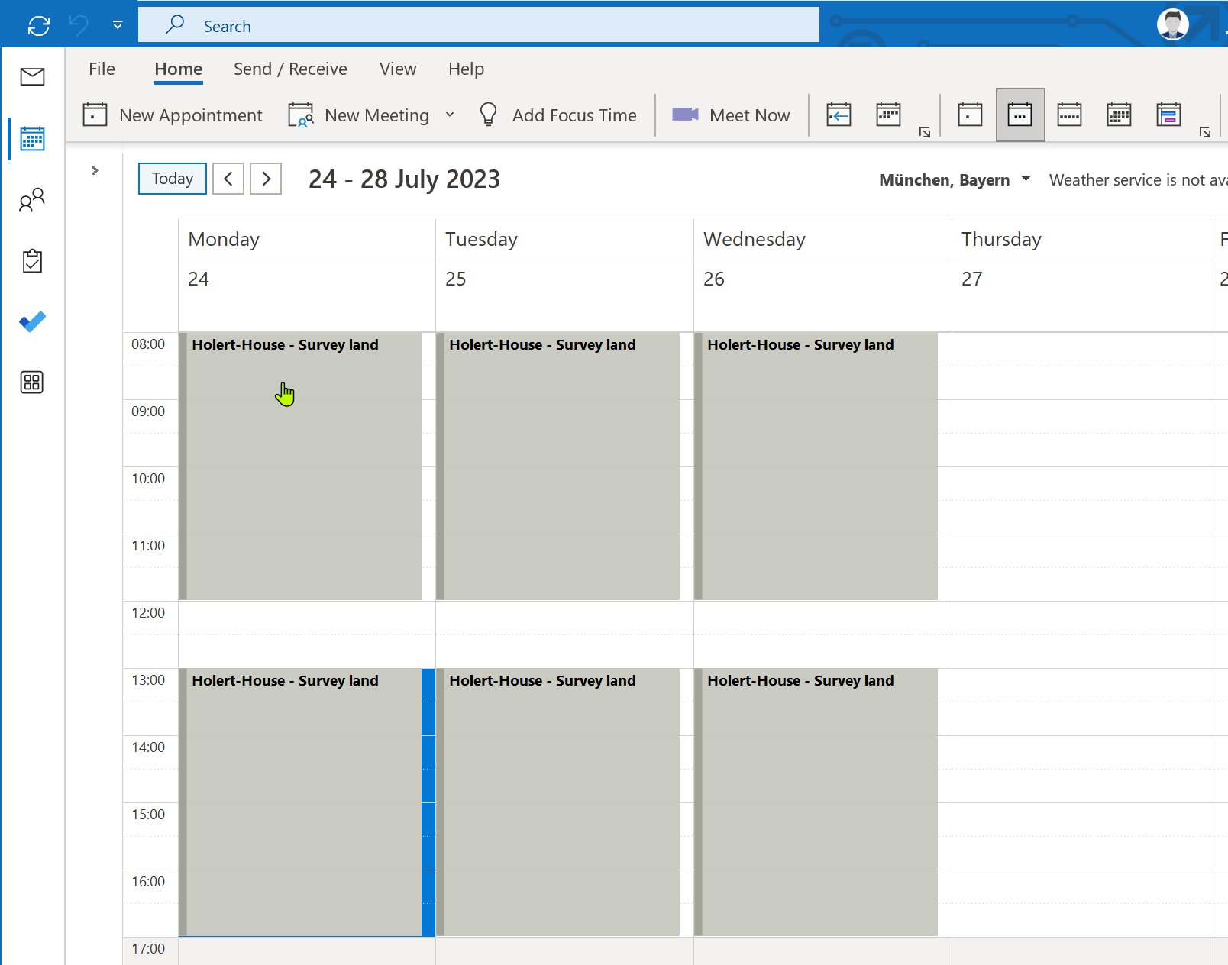Go to the next week arrow
Image resolution: width=1228 pixels, height=965 pixels.
[x=266, y=179]
